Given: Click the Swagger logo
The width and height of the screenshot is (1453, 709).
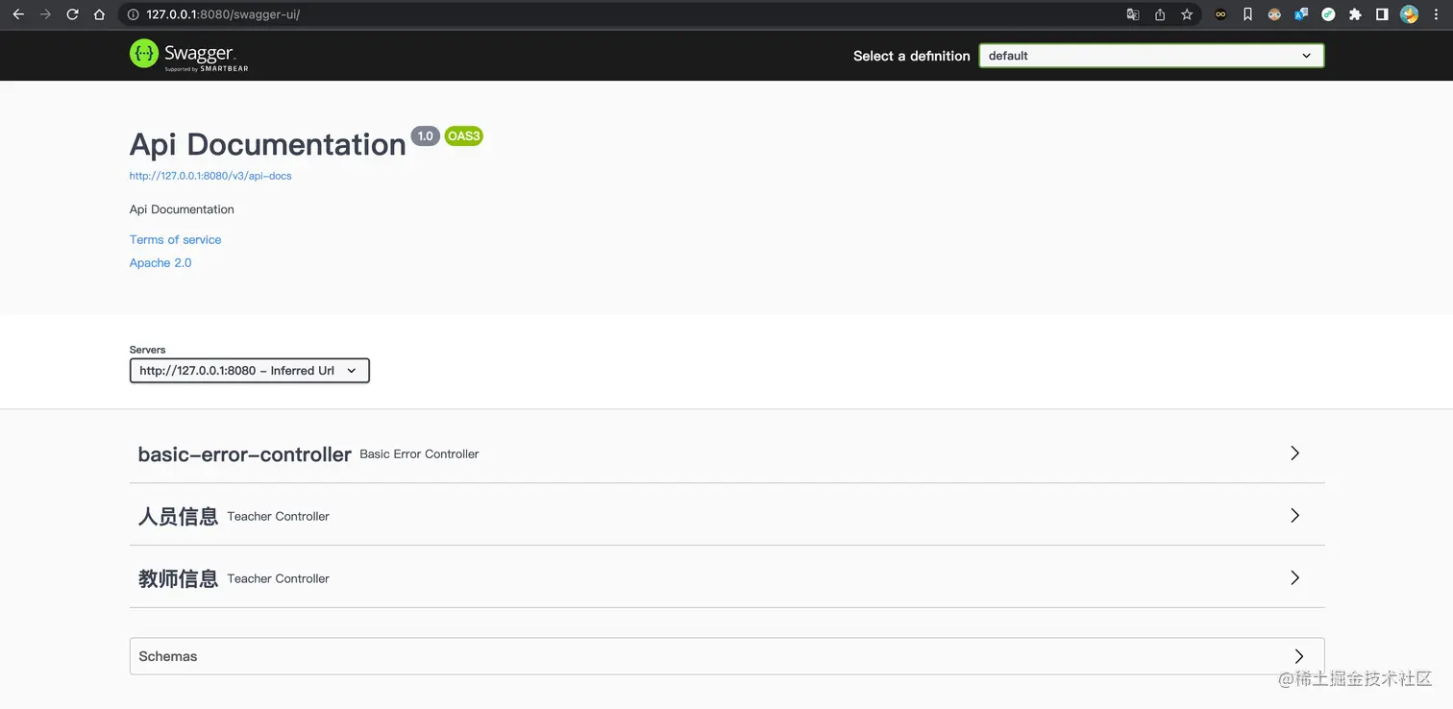Looking at the screenshot, I should click(x=188, y=55).
